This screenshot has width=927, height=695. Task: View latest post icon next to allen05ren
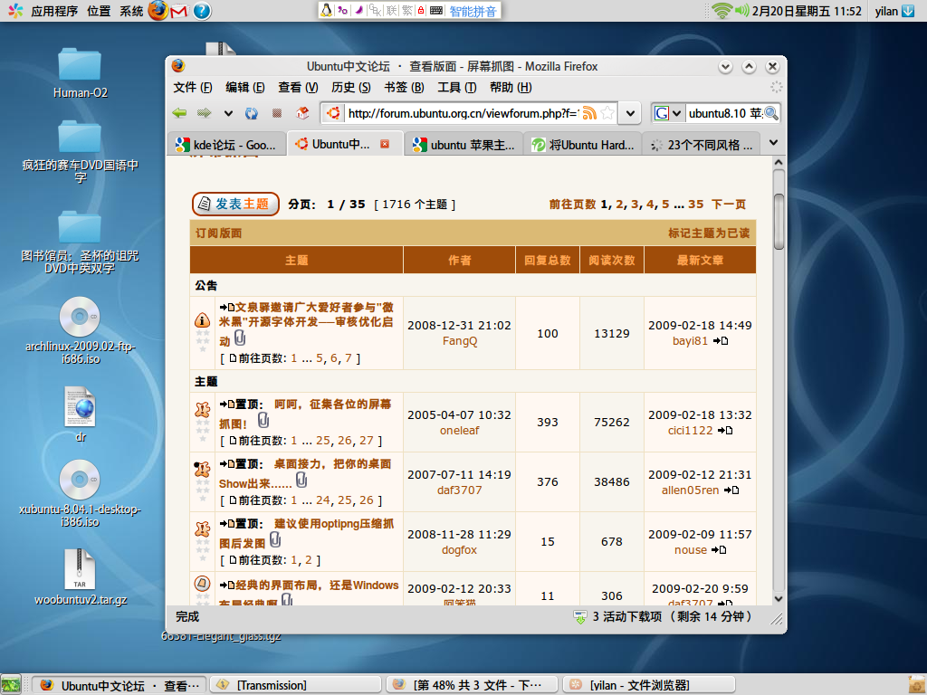(731, 490)
